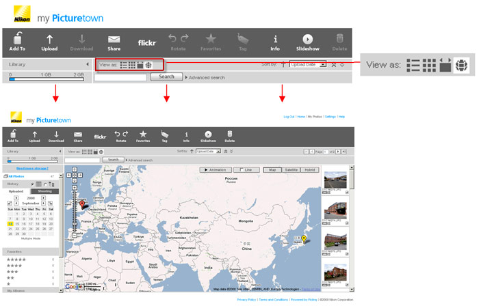Screen dimensions: 479x308
Task: Pan the map up with the arrow control
Action: pyautogui.click(x=74, y=169)
